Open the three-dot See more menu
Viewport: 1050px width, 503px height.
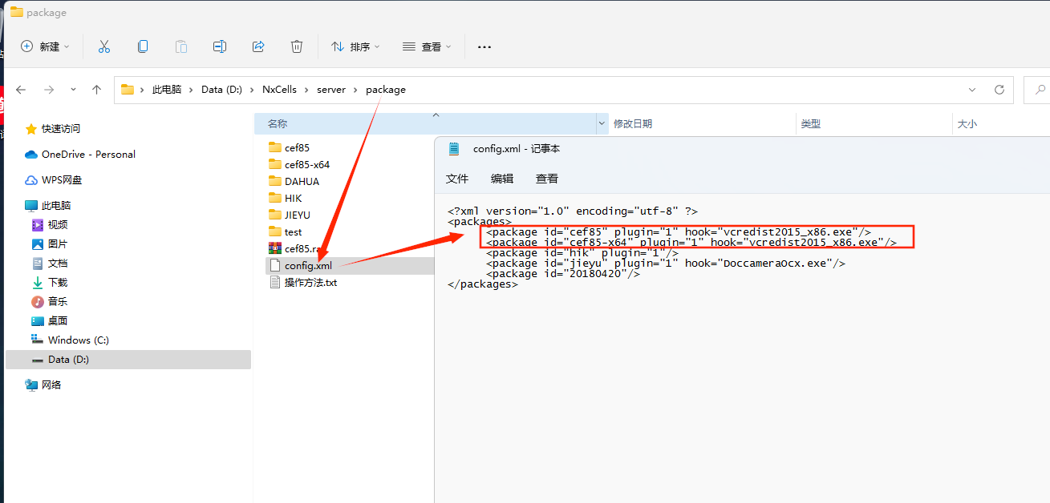click(x=484, y=46)
